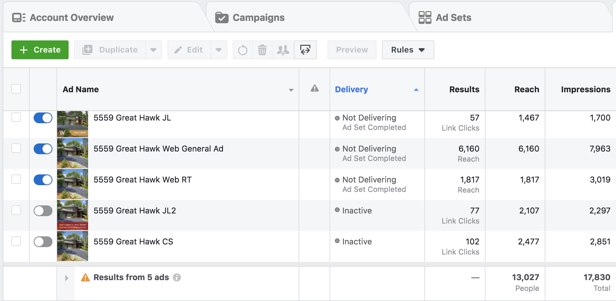Open the Rules dropdown menu

408,50
